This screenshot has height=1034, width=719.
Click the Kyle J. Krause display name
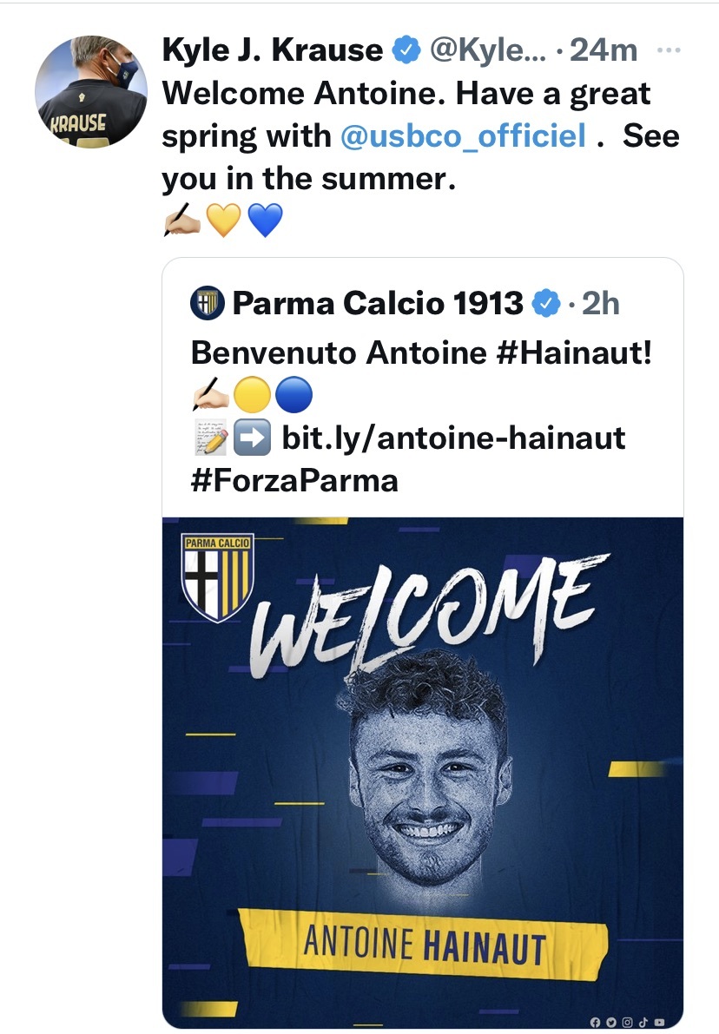[x=273, y=51]
